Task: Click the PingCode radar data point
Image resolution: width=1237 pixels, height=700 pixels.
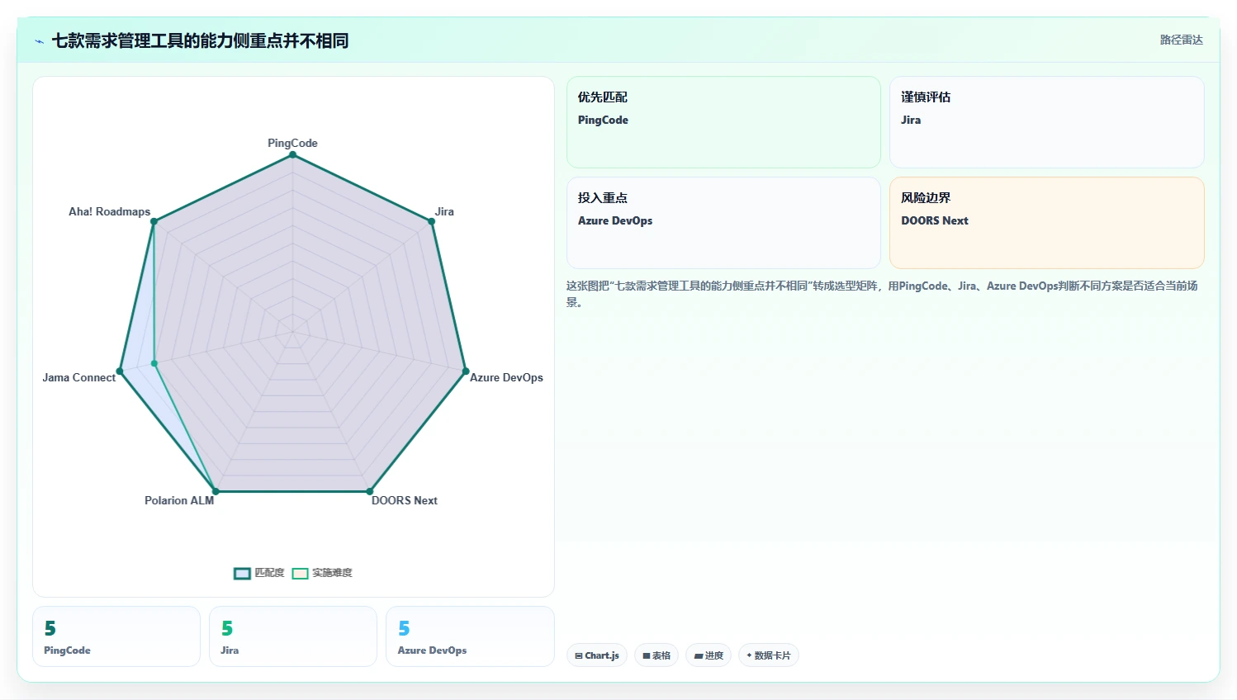Action: point(292,154)
